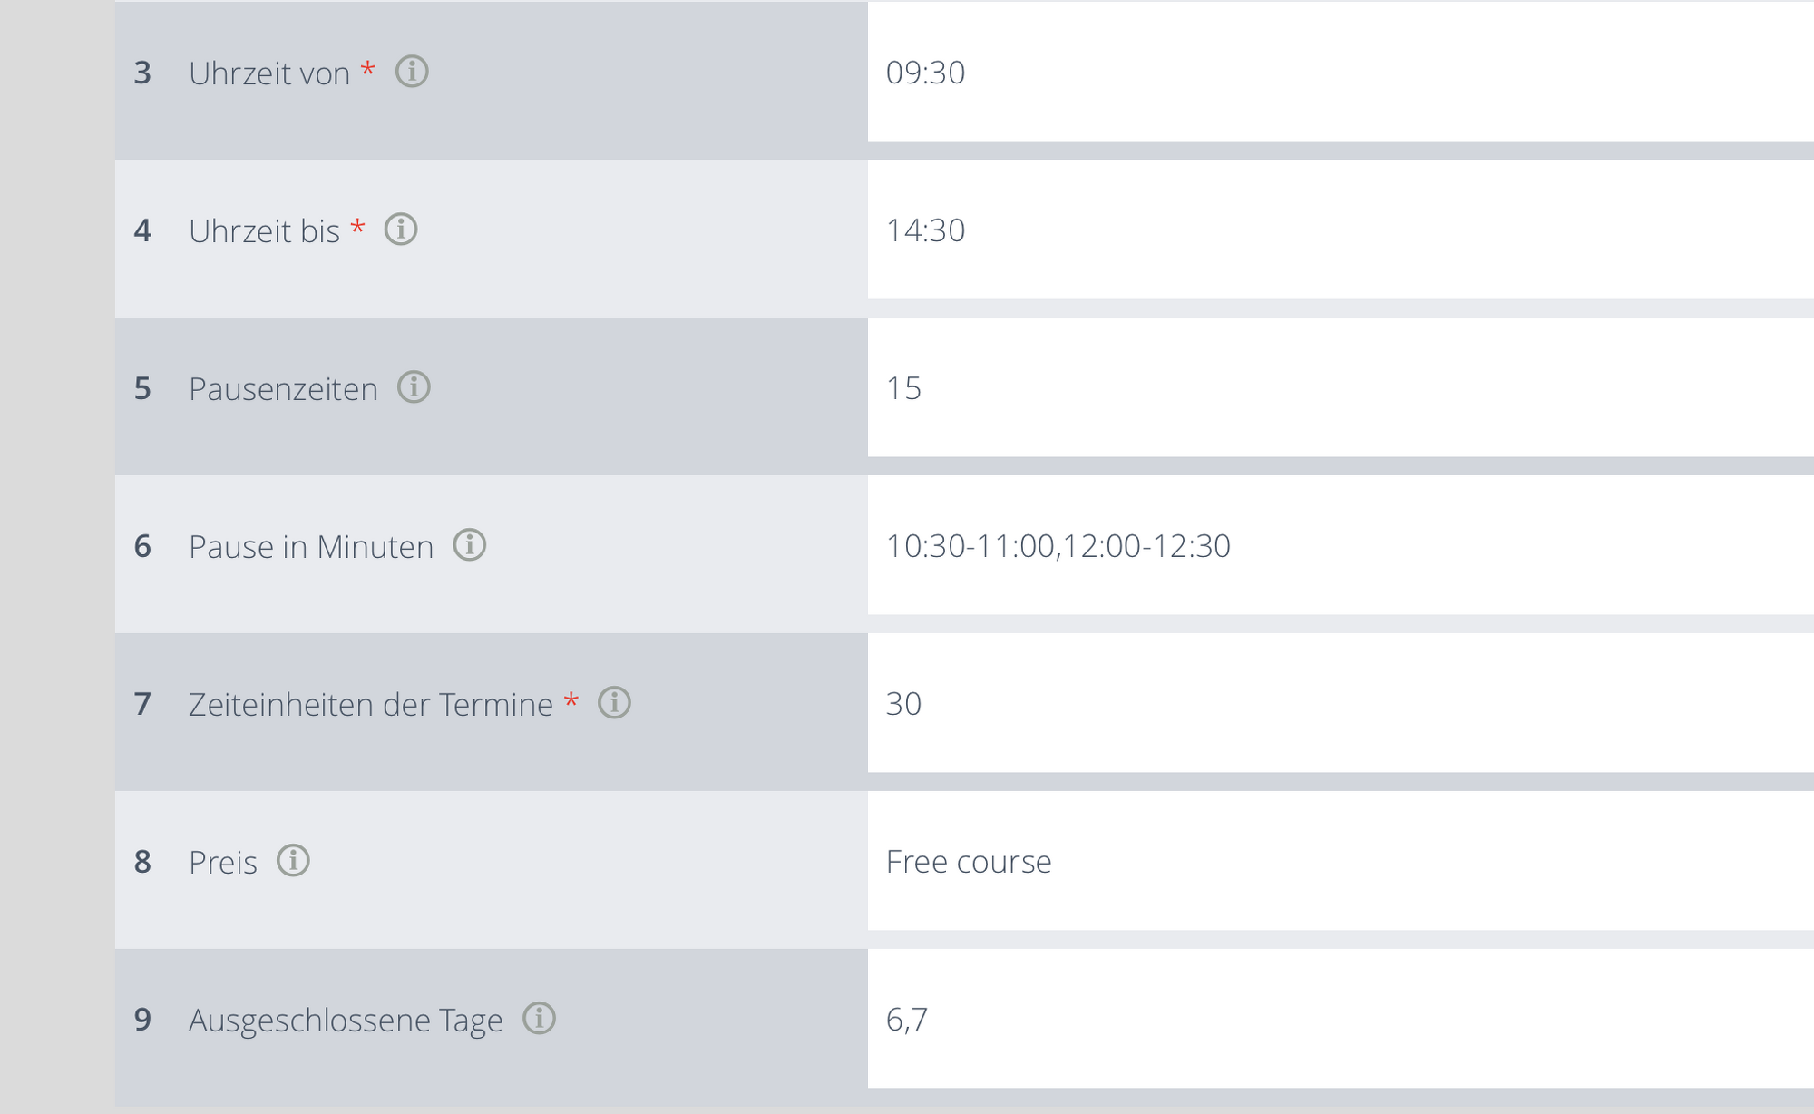Select the Preis label text

tap(223, 863)
